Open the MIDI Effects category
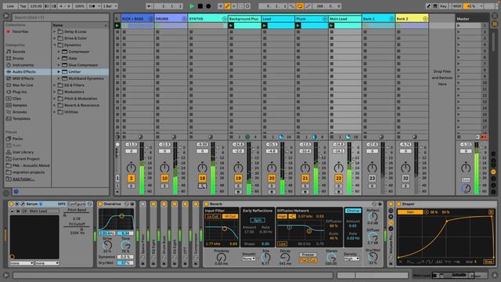Image resolution: width=501 pixels, height=282 pixels. click(23, 78)
